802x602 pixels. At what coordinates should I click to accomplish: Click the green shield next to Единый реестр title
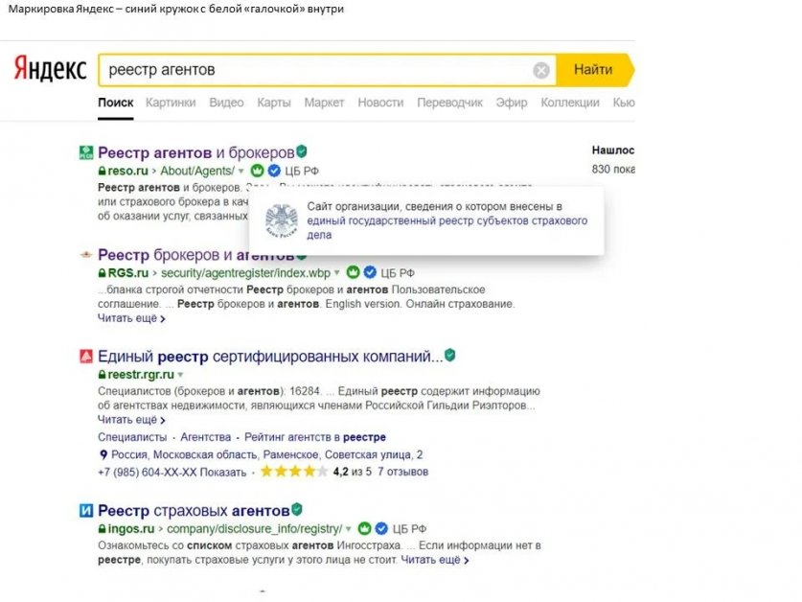[450, 355]
